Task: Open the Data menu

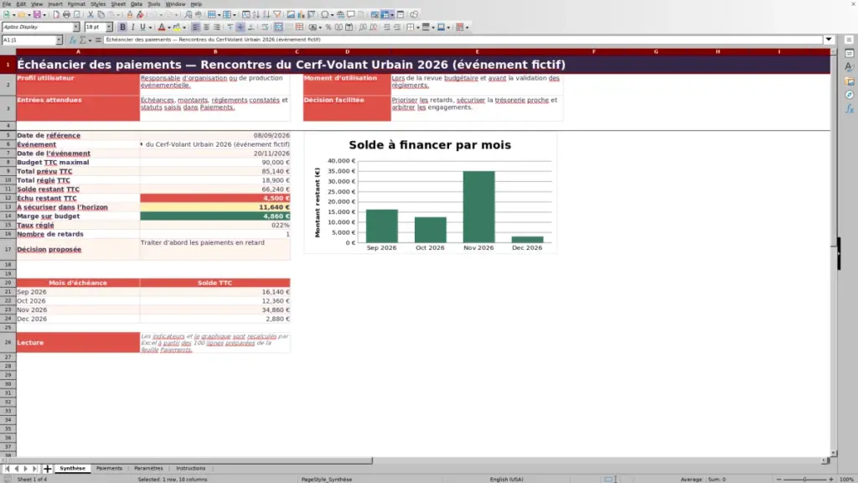Action: (x=137, y=4)
